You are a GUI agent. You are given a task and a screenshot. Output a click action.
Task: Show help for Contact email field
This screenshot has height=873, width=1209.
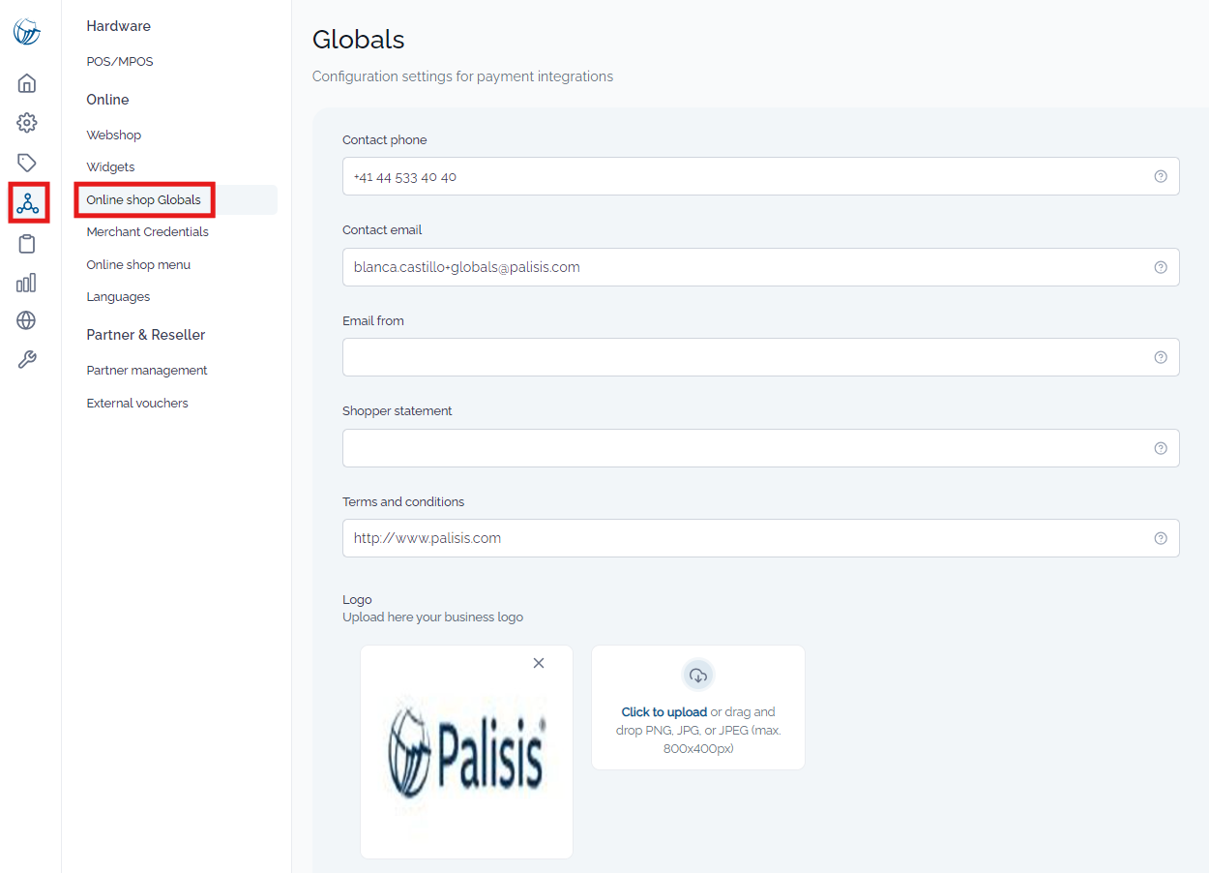pos(1161,267)
